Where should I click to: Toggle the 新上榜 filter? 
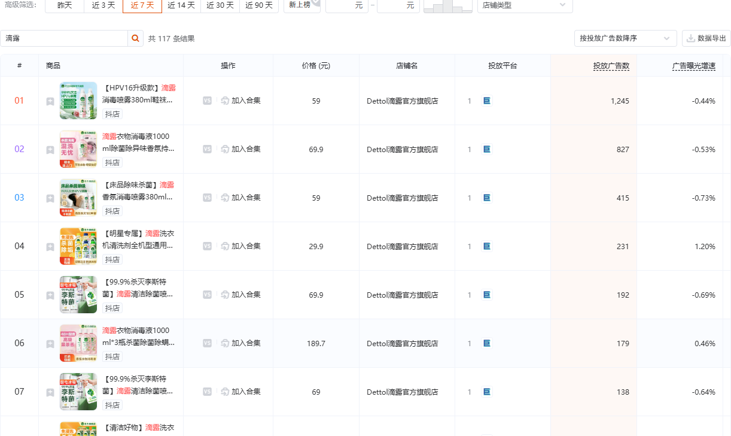coord(302,5)
